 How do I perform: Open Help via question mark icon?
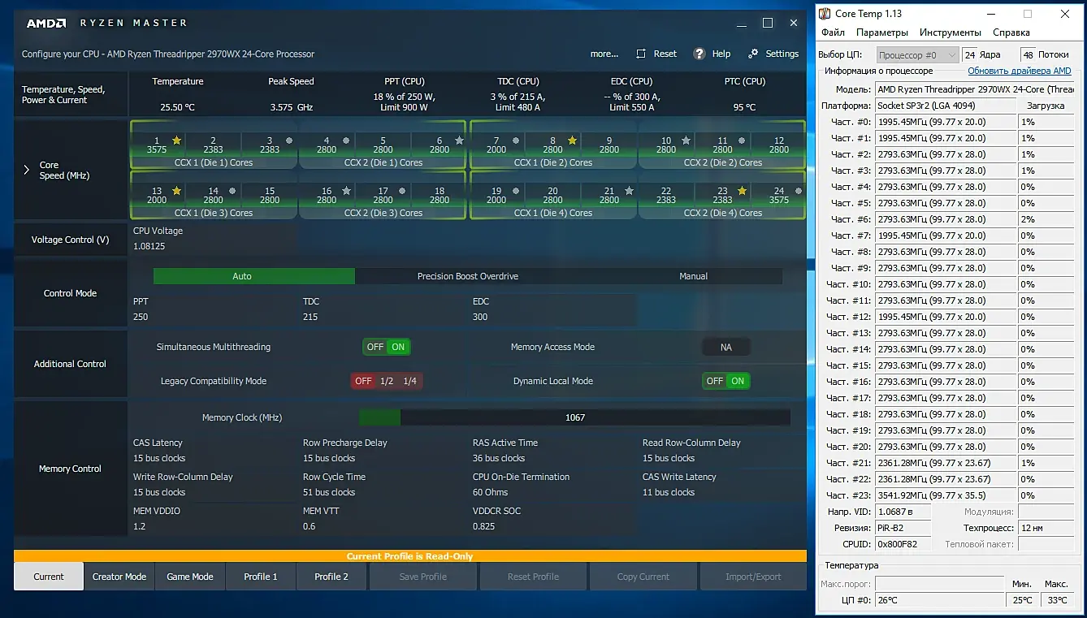pyautogui.click(x=699, y=54)
